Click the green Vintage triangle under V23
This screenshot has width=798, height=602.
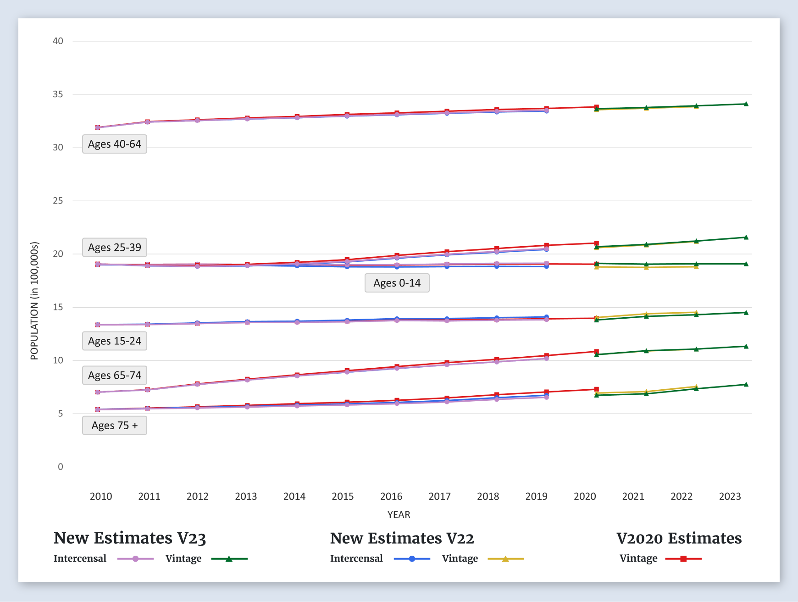point(229,559)
